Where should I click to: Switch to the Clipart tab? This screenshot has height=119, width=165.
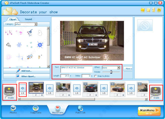point(13,19)
